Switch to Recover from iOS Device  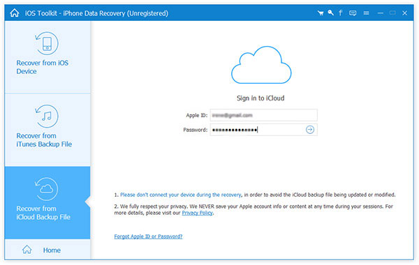coord(47,57)
